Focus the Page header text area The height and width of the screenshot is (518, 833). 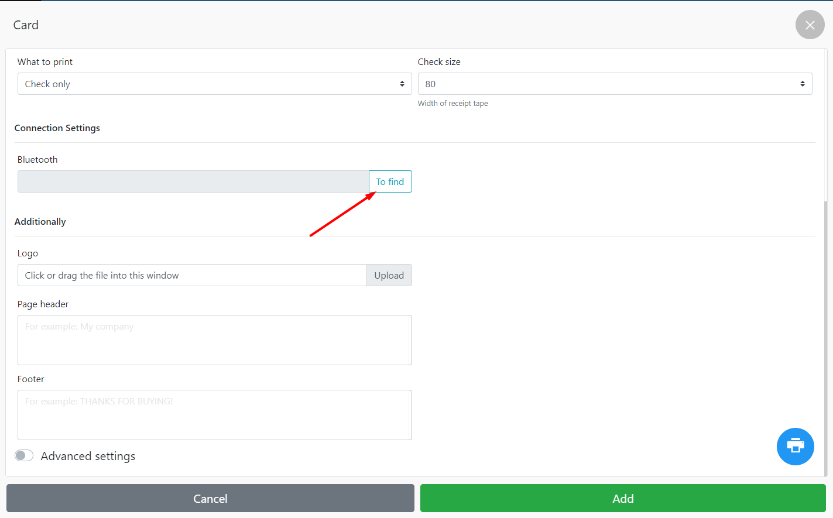tap(214, 340)
